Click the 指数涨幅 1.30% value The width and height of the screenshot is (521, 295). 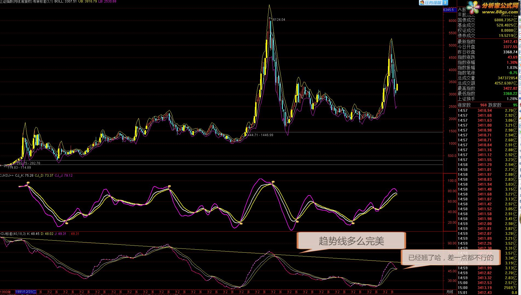512,62
